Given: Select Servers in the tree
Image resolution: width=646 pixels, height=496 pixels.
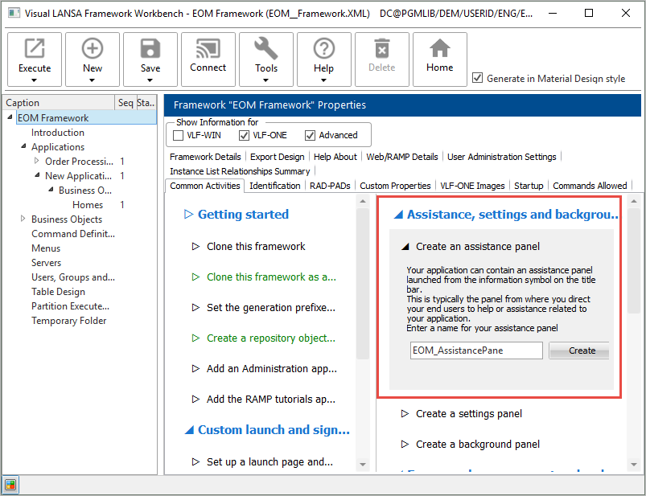Looking at the screenshot, I should point(46,263).
